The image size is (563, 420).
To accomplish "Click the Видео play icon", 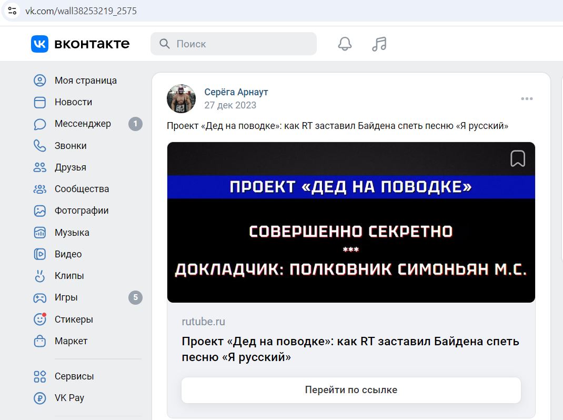I will (x=40, y=254).
